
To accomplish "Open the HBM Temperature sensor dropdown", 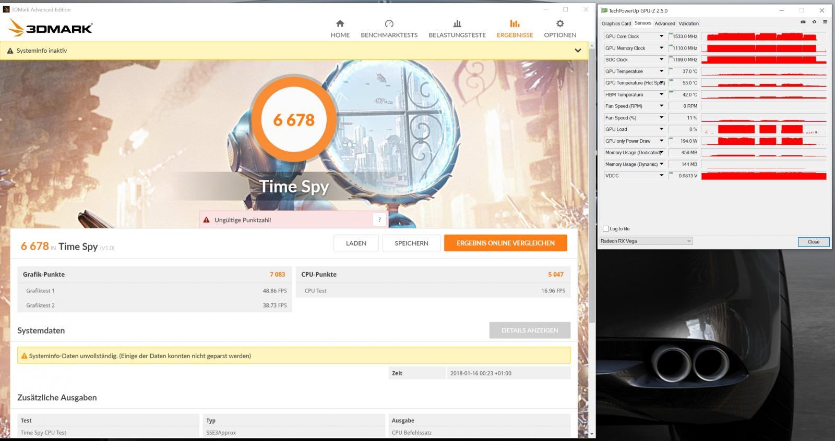I will 661,94.
